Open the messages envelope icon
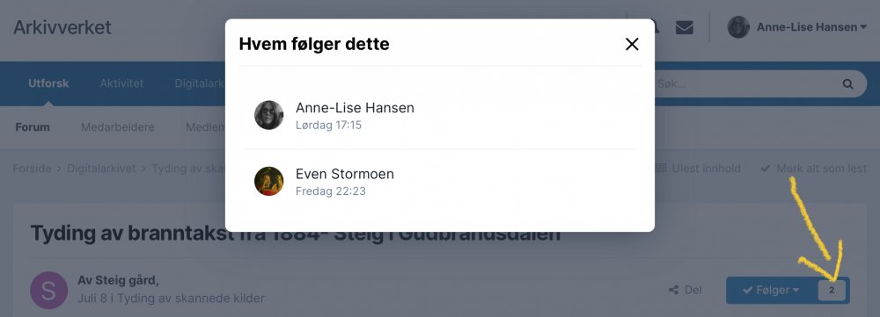This screenshot has height=317, width=880. pos(684,27)
